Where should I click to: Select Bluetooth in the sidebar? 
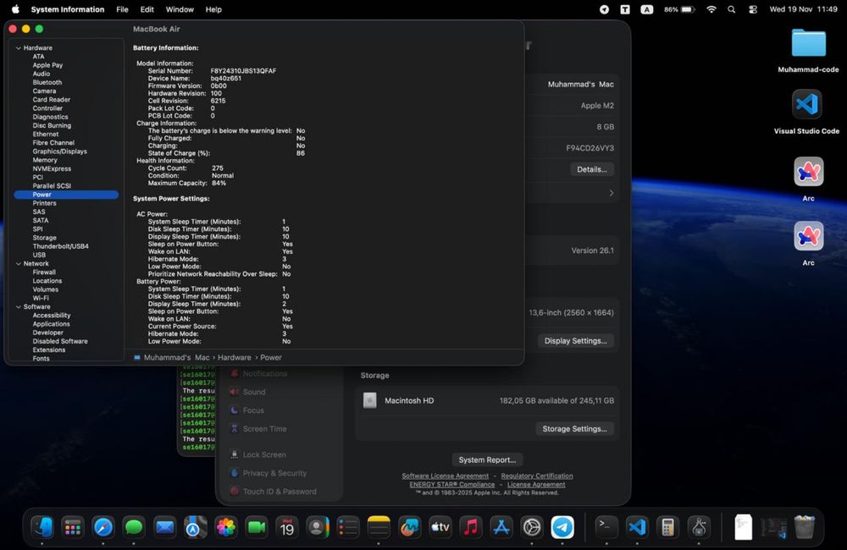tap(47, 83)
